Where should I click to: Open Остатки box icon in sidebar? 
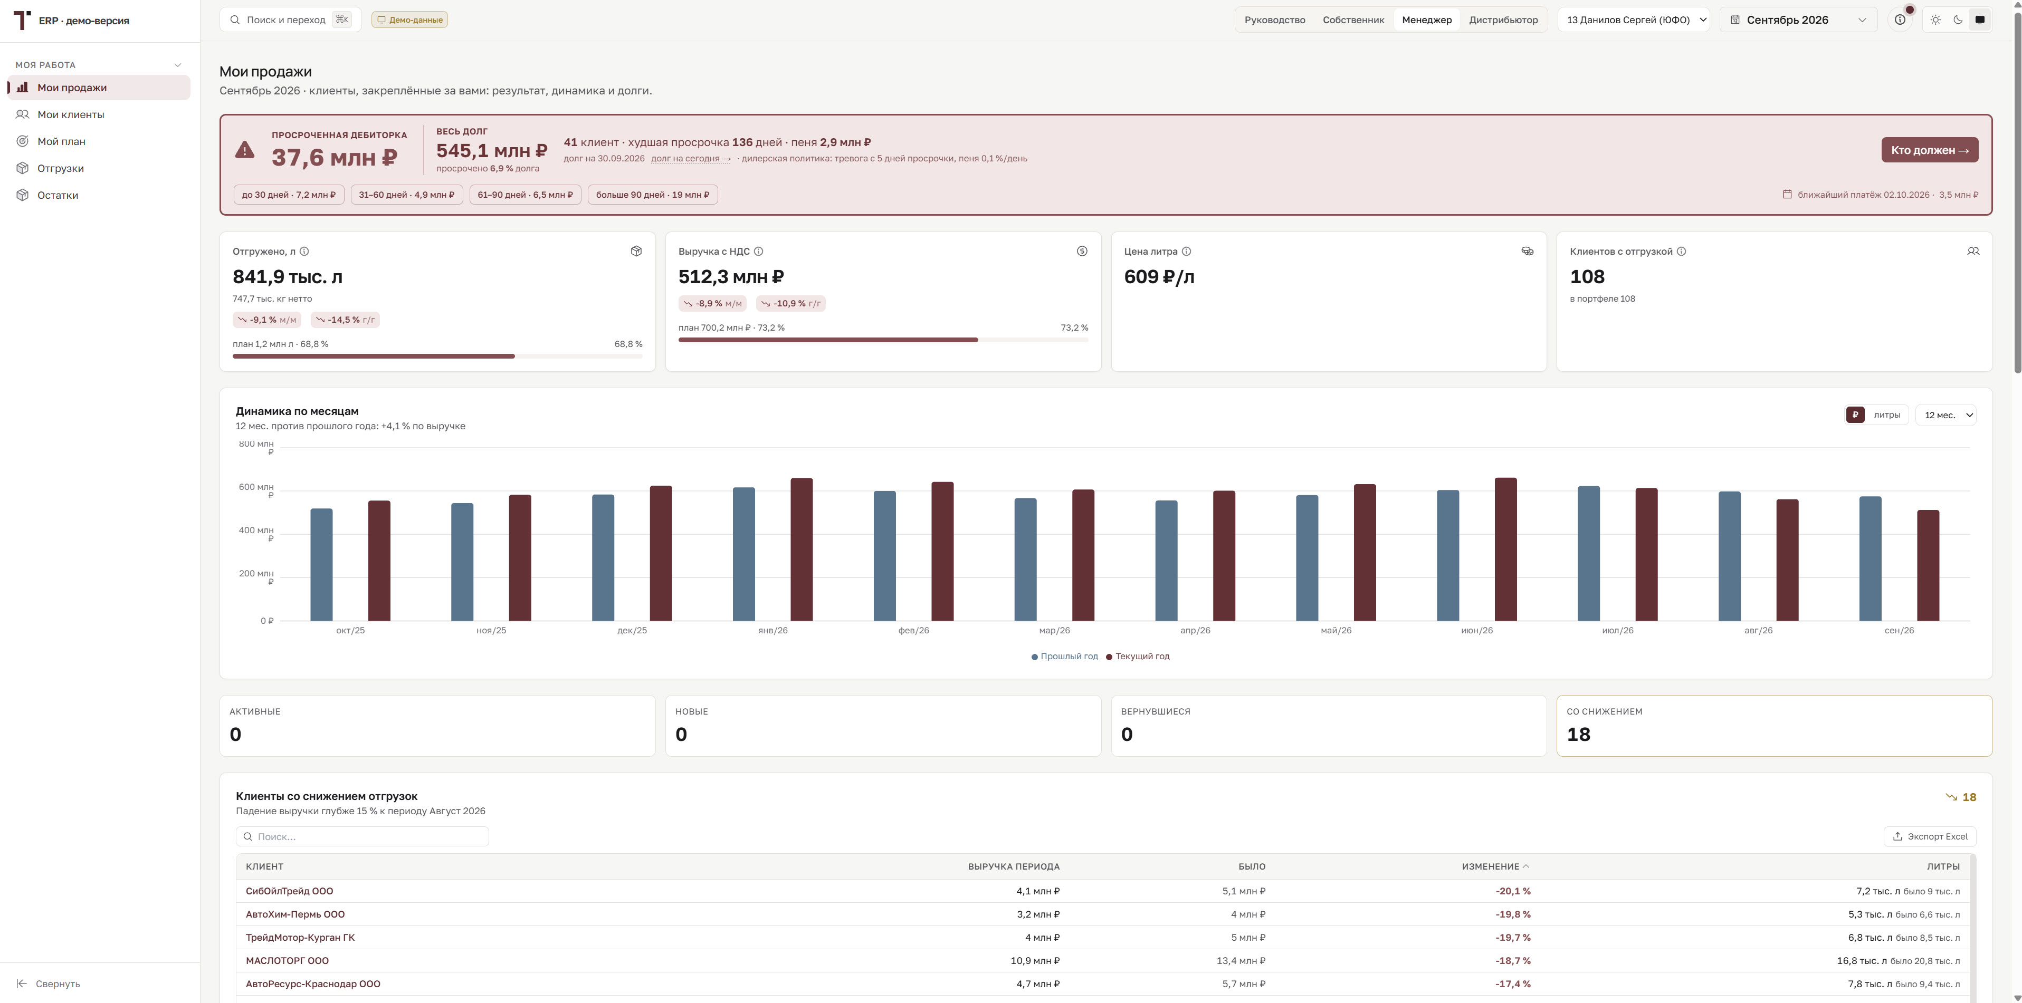coord(23,195)
